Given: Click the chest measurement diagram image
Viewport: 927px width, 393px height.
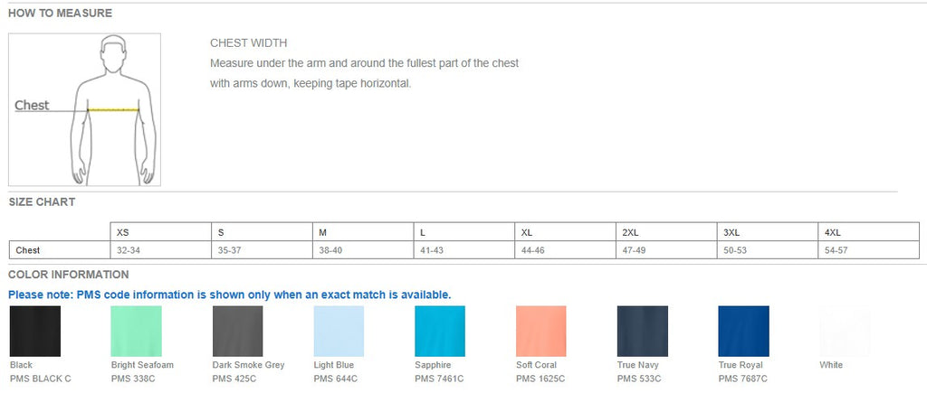Looking at the screenshot, I should click(84, 109).
